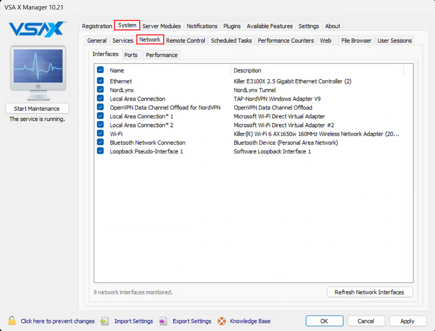Screen dimensions: 435x331
Task: Open the File Browser sub-tab
Action: 356,40
